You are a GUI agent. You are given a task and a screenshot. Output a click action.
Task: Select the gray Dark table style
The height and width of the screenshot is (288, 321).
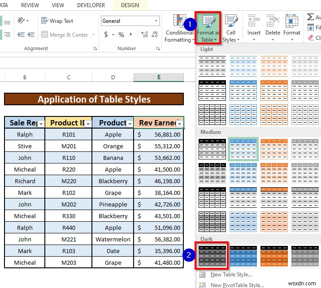[305, 256]
